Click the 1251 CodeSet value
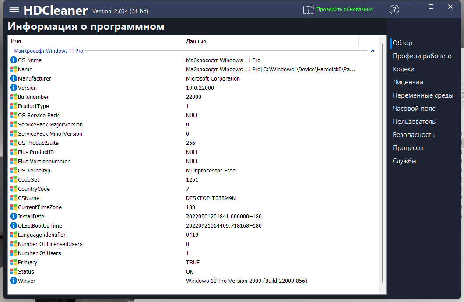Image resolution: width=464 pixels, height=302 pixels. coord(192,179)
